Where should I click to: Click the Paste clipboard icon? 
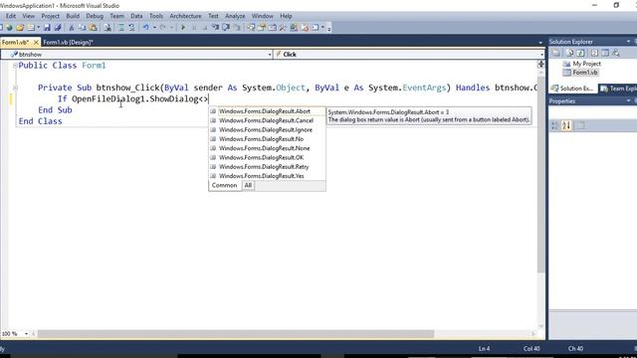coord(93,28)
